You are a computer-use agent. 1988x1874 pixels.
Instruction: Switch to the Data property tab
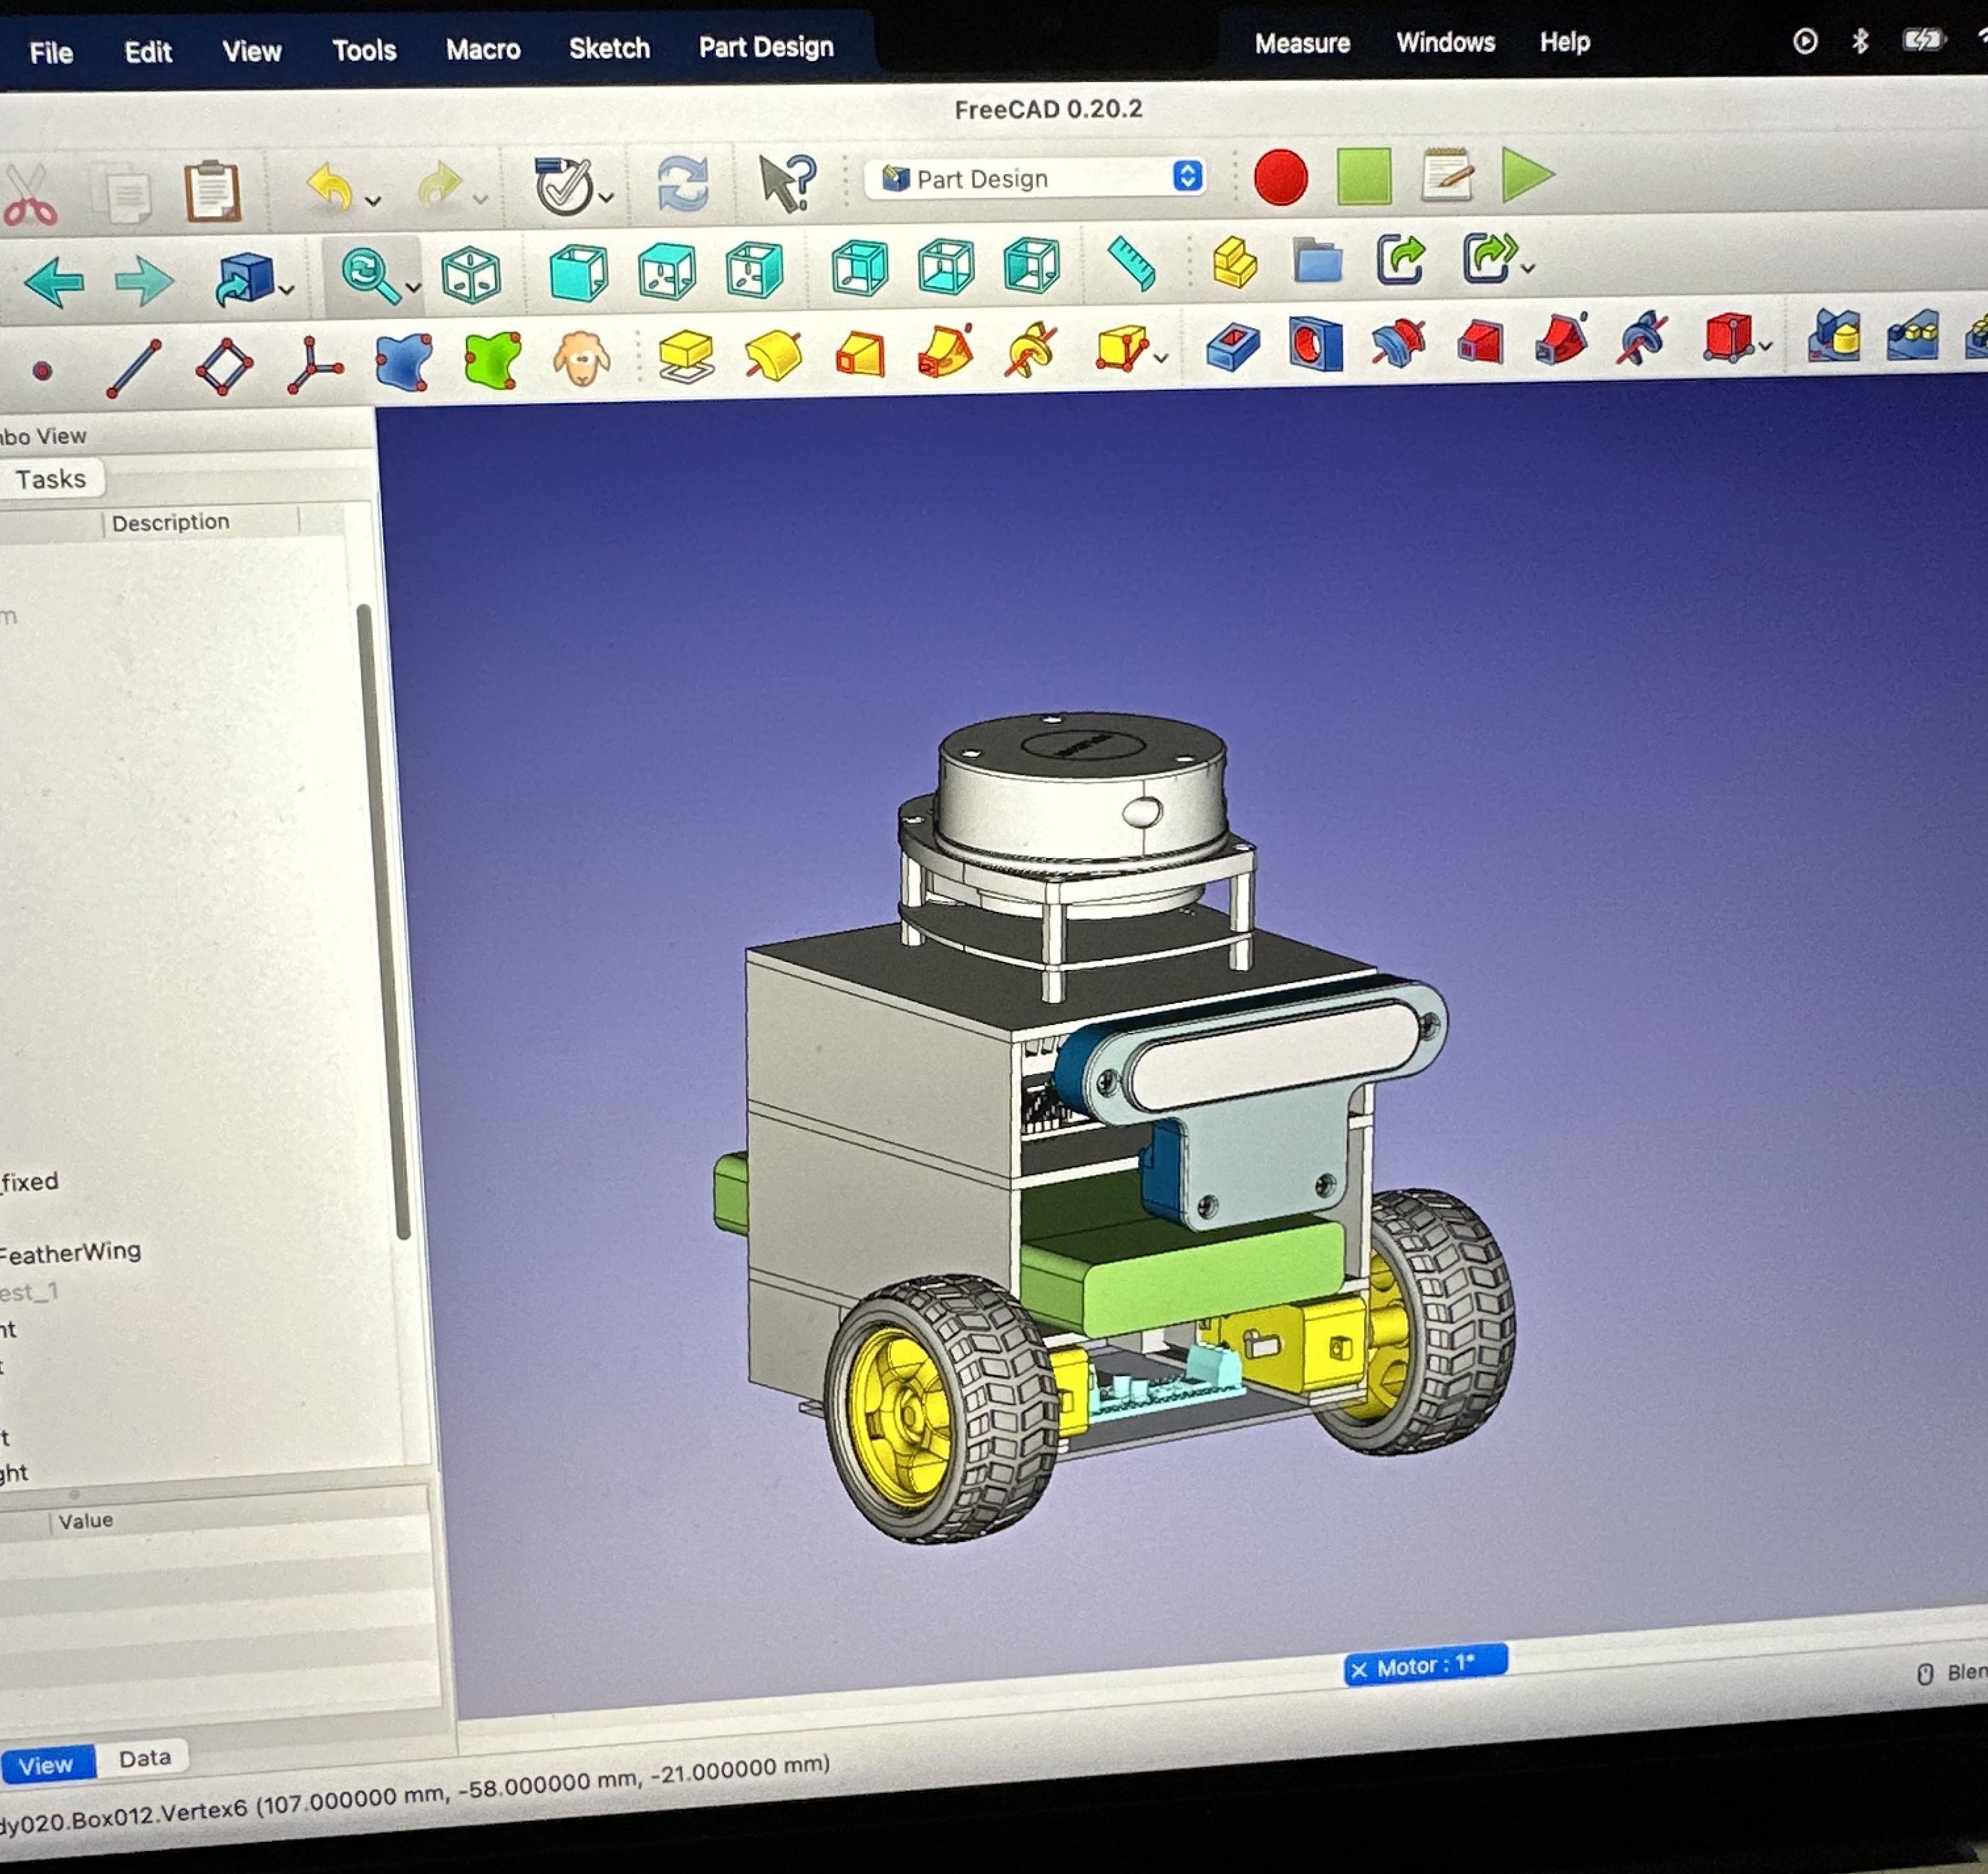145,1757
